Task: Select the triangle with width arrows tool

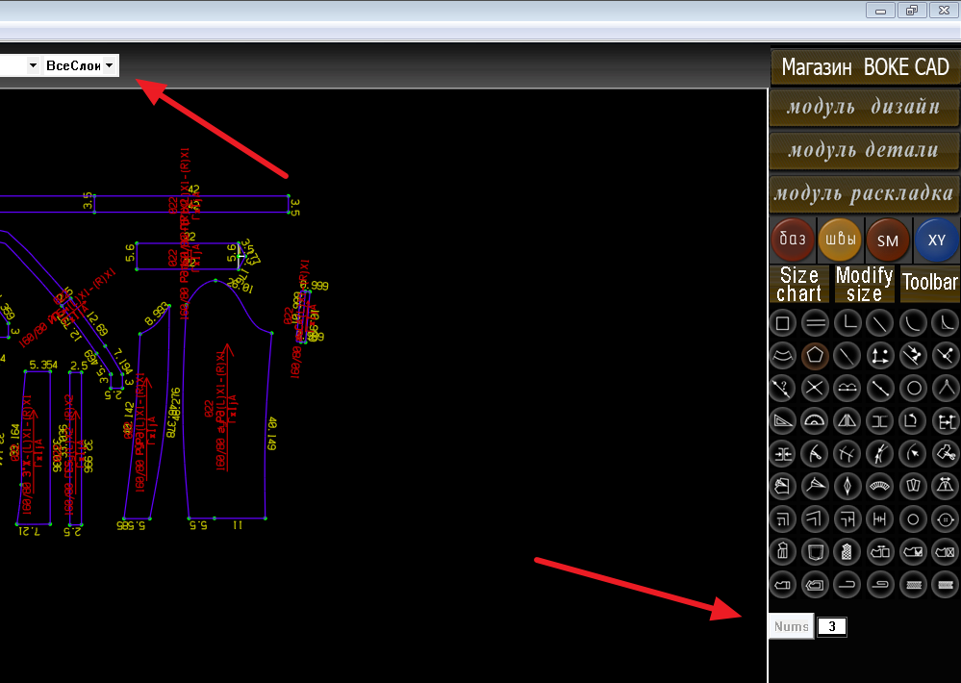Action: (946, 487)
